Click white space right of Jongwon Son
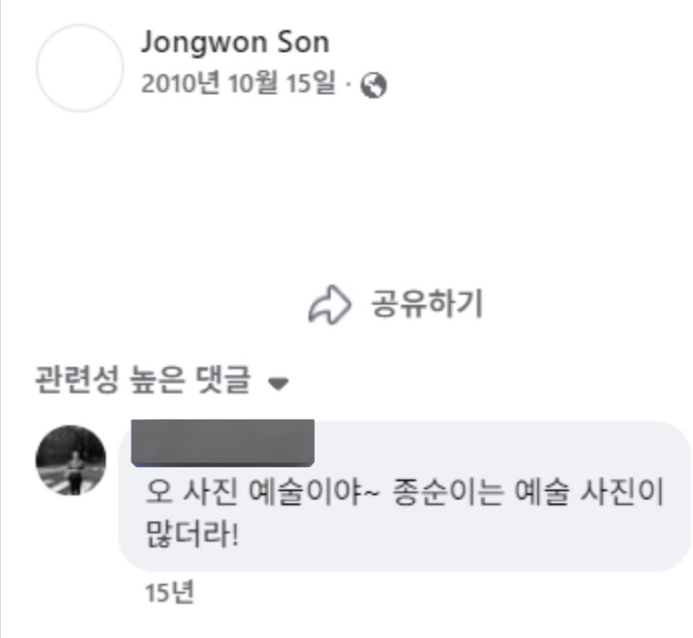 508,43
